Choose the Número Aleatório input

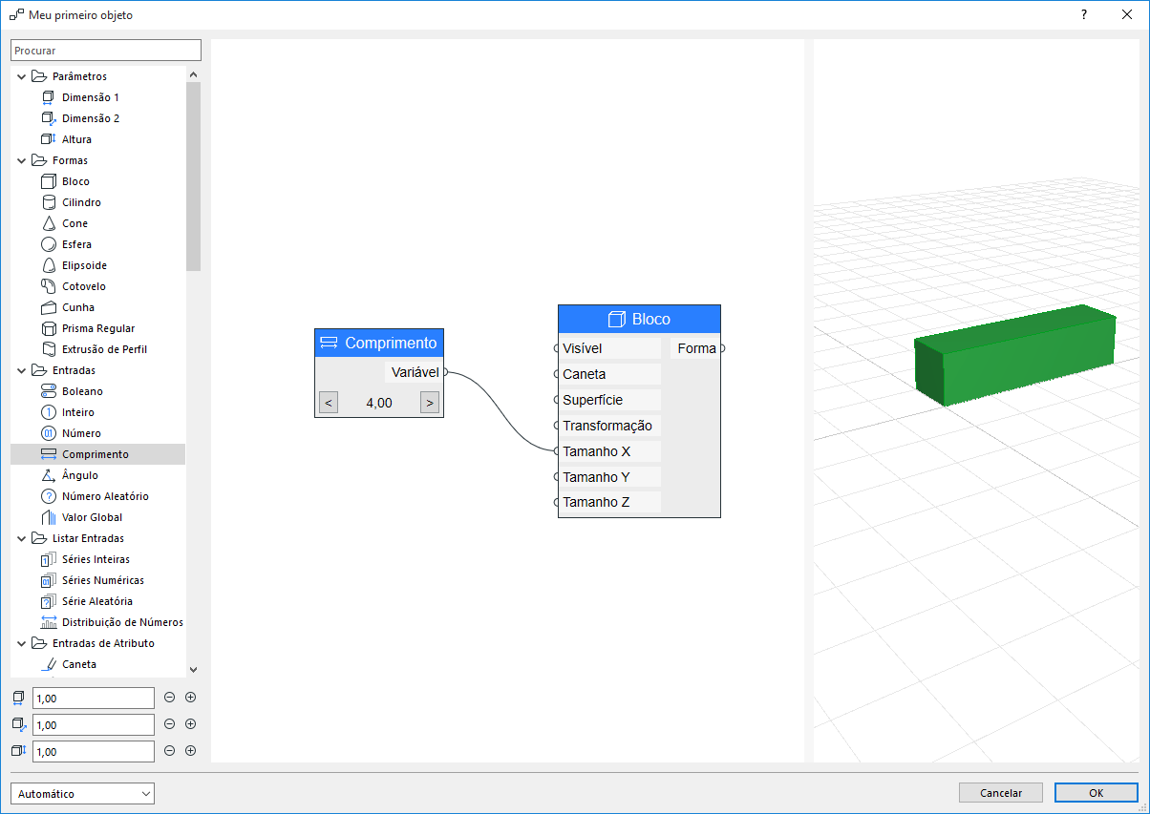tap(105, 496)
